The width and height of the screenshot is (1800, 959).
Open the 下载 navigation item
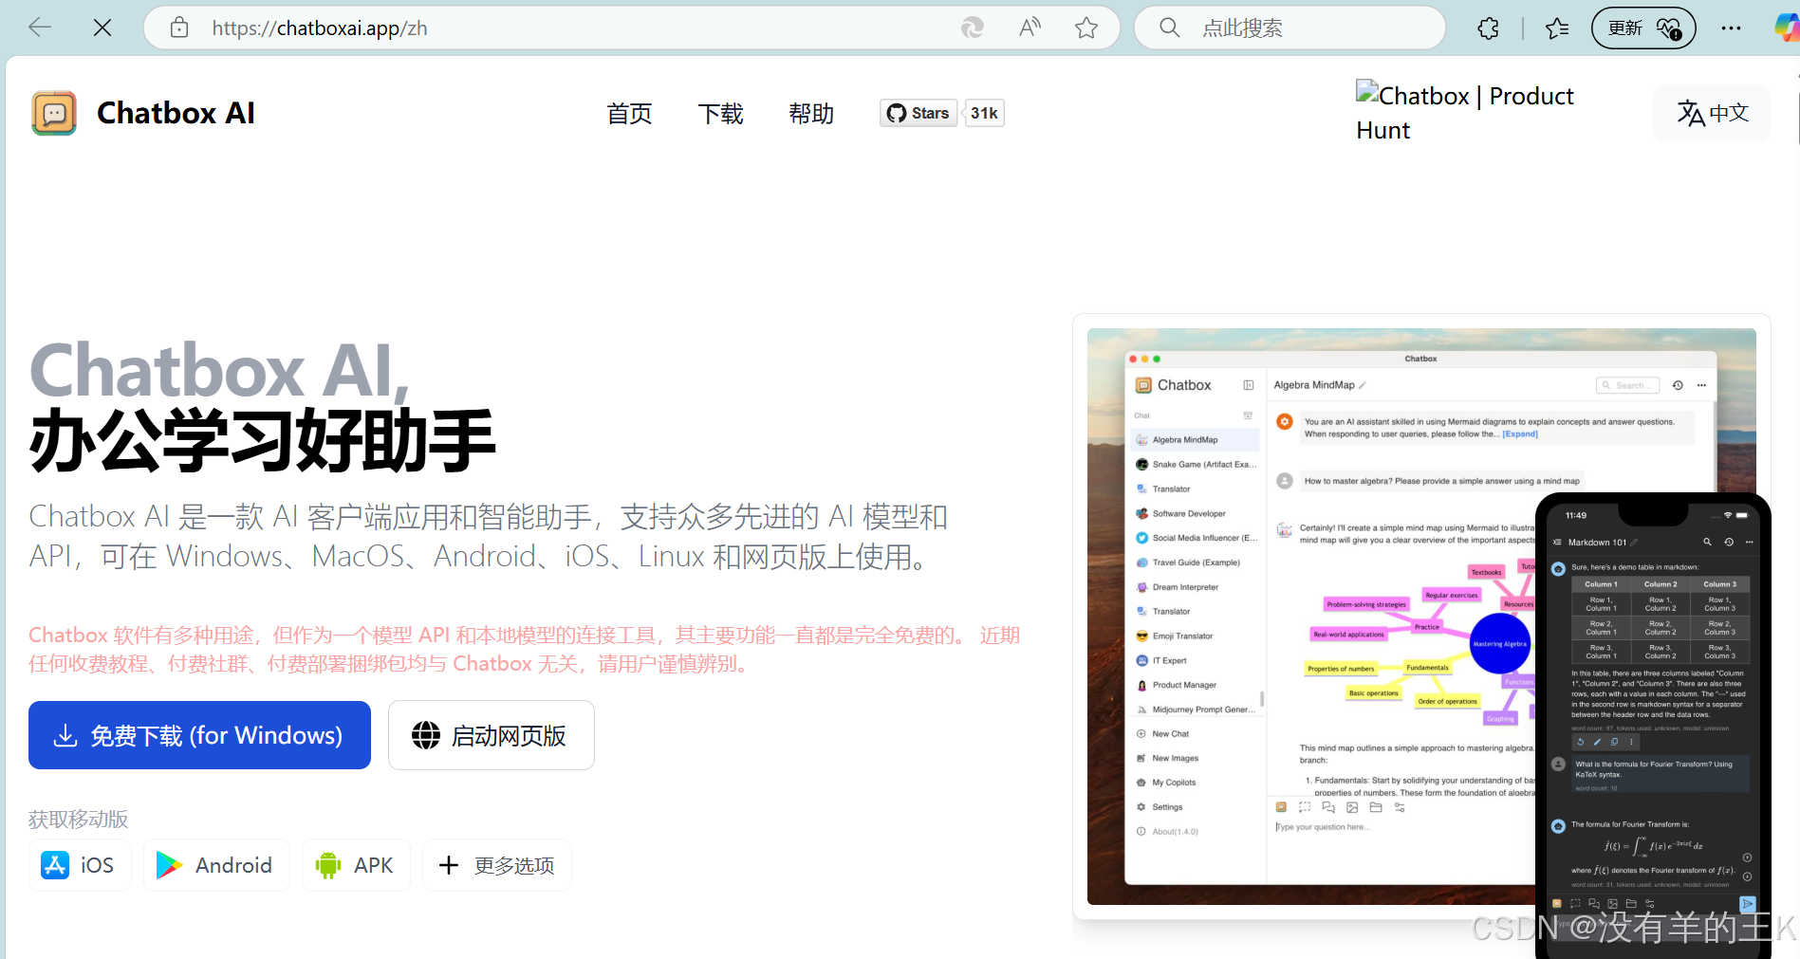point(720,114)
